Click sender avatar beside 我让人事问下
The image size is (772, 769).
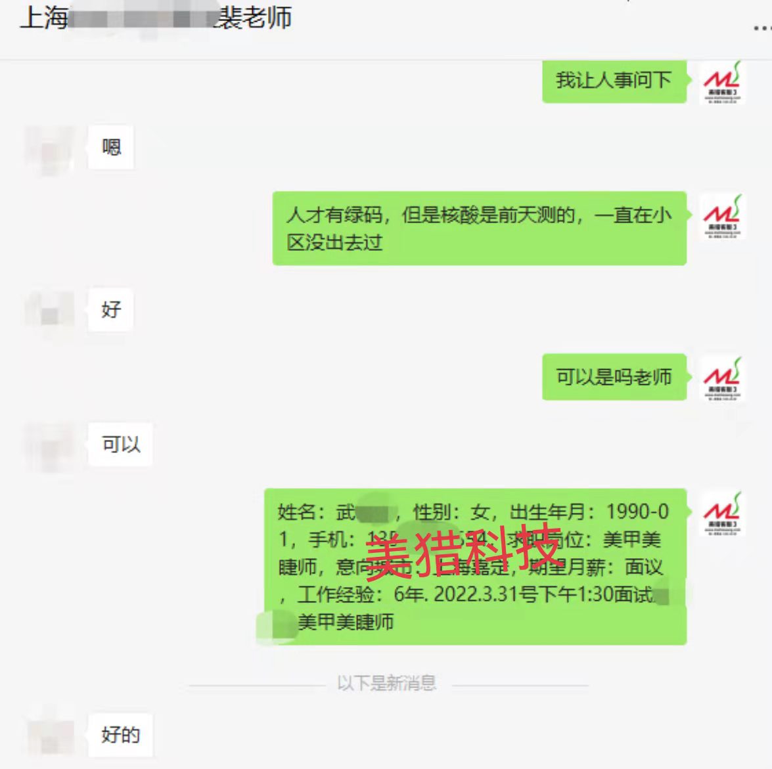722,82
